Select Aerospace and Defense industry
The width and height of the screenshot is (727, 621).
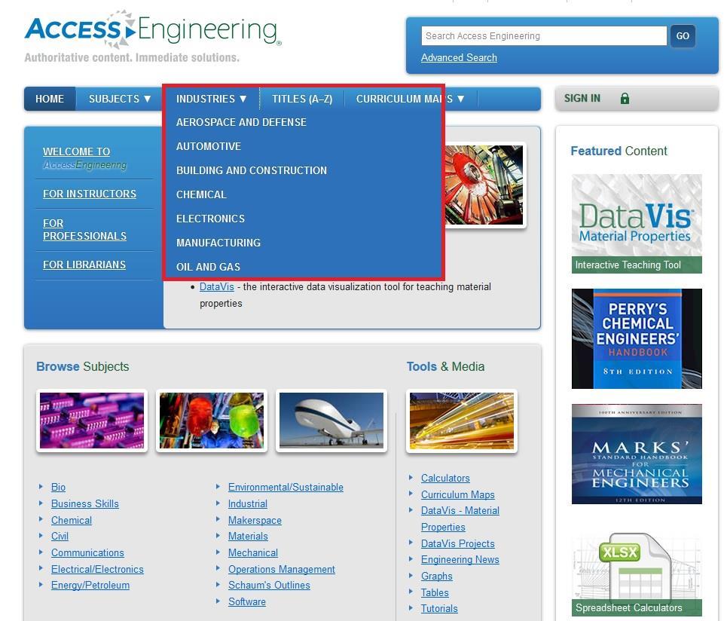[241, 122]
